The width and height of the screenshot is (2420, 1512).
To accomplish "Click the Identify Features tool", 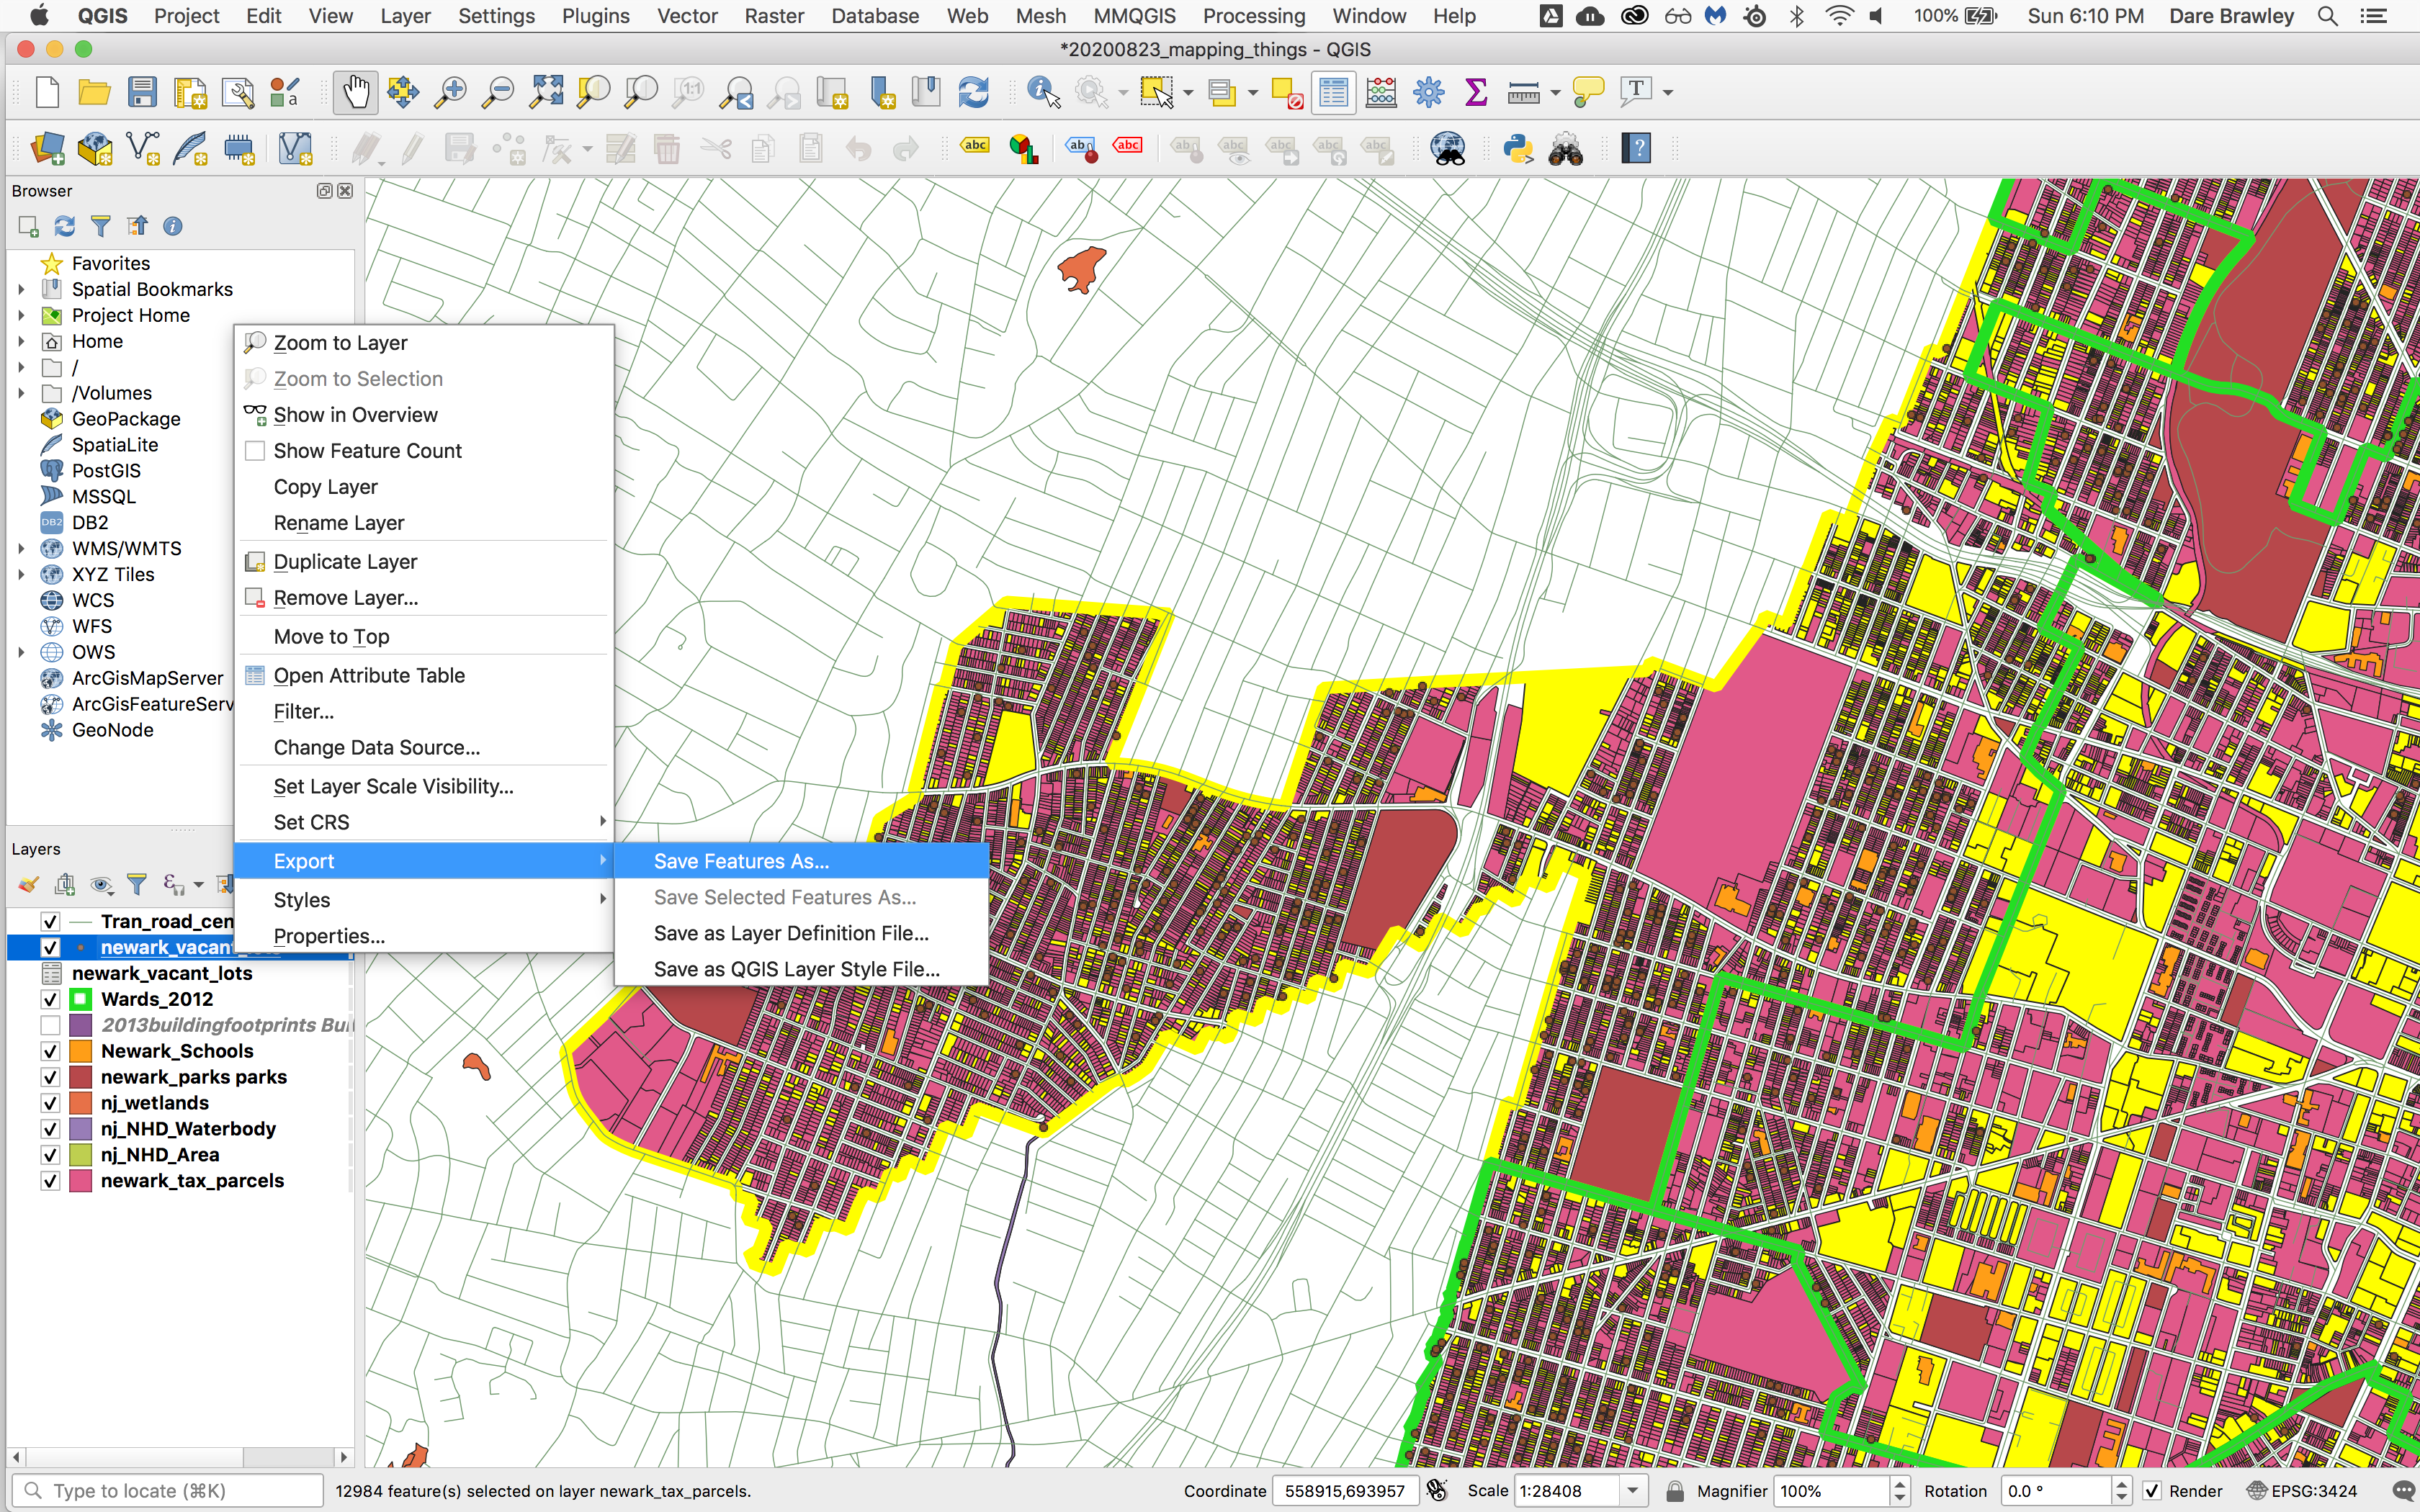I will tap(1042, 93).
